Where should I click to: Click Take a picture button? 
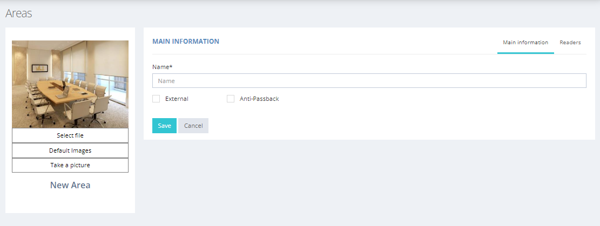click(70, 165)
